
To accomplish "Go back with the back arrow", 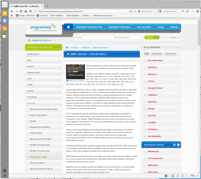I will 12,11.
